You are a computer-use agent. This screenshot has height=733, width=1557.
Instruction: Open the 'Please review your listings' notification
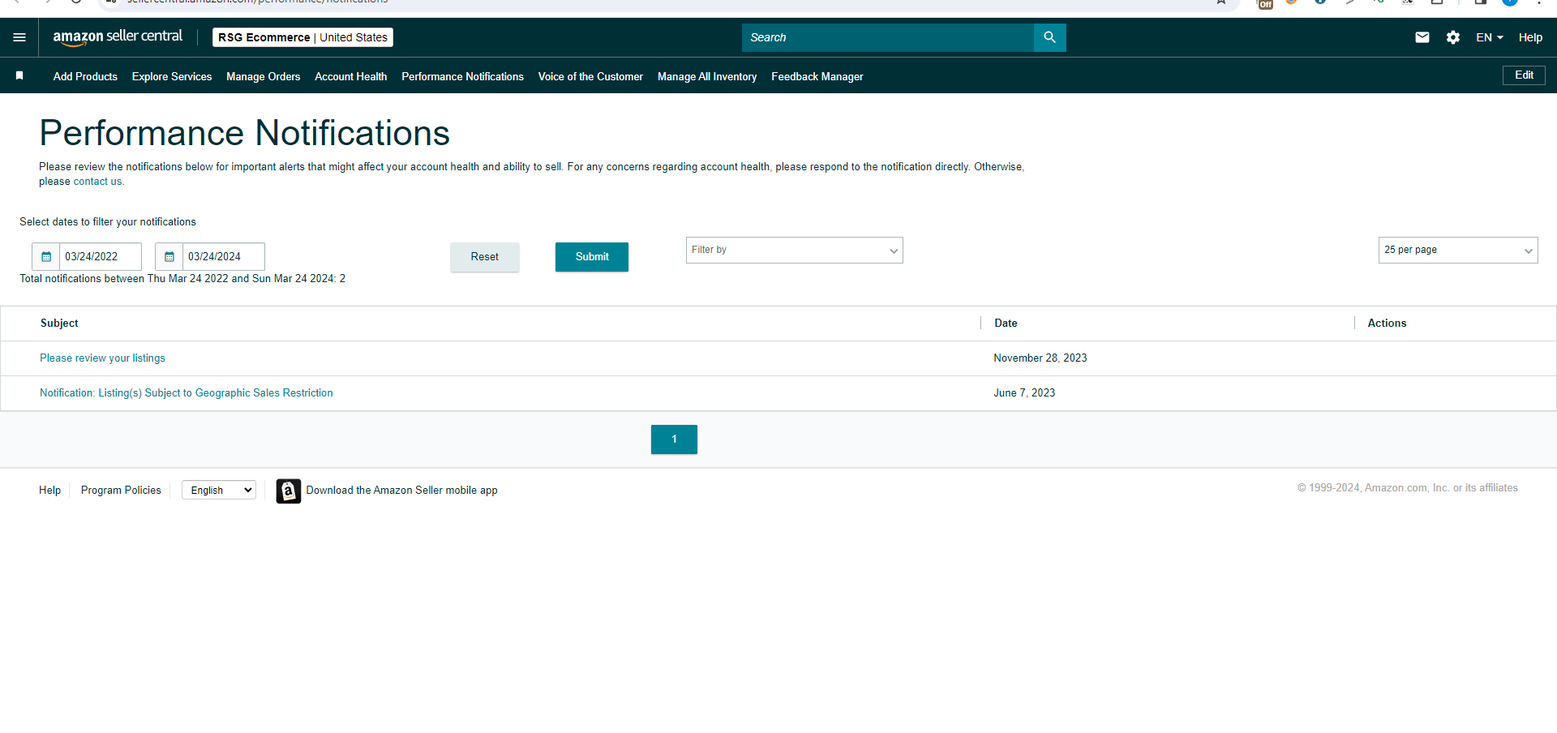pos(102,358)
